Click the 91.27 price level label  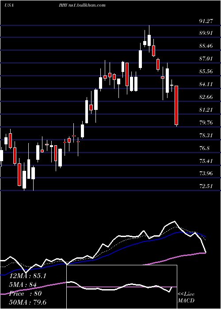click(x=206, y=21)
